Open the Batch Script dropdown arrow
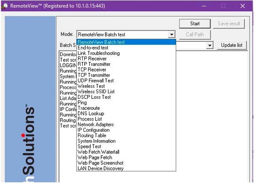The width and height of the screenshot is (255, 184). pyautogui.click(x=210, y=45)
